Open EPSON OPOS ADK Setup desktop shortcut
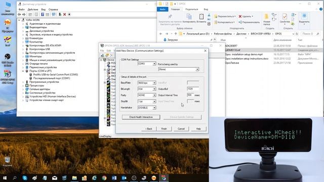The height and width of the screenshot is (182, 324). (x=8, y=77)
